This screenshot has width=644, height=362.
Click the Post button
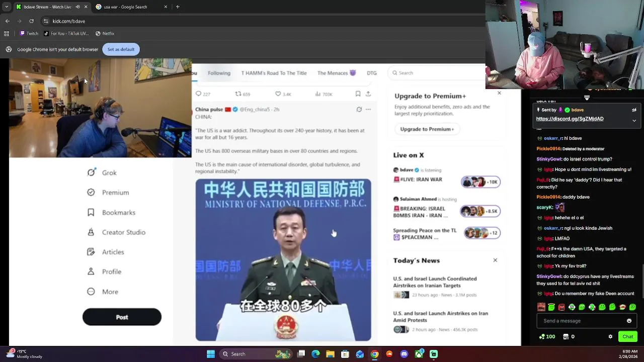point(122,317)
